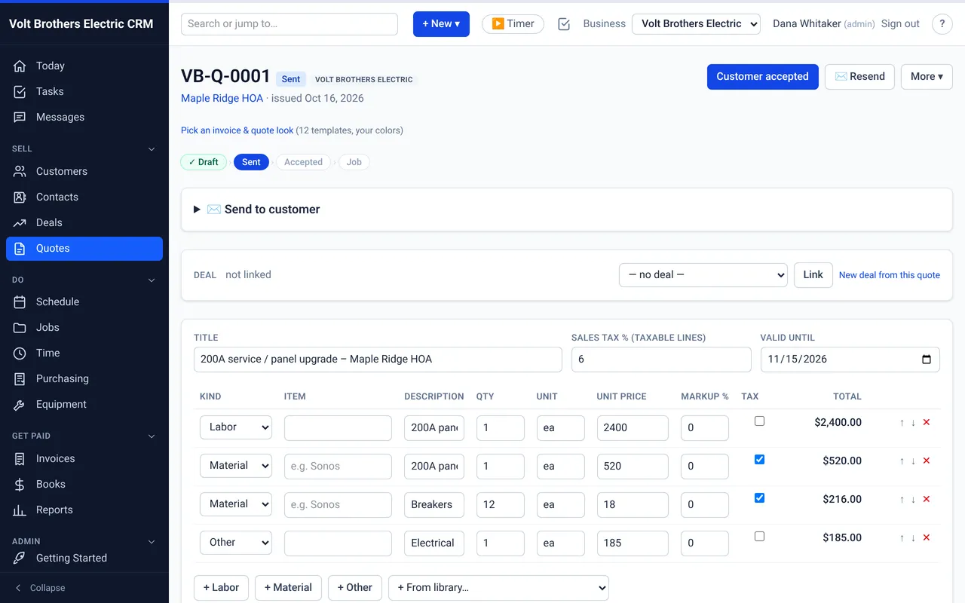This screenshot has width=965, height=603.
Task: Add a new Material line
Action: coord(289,588)
